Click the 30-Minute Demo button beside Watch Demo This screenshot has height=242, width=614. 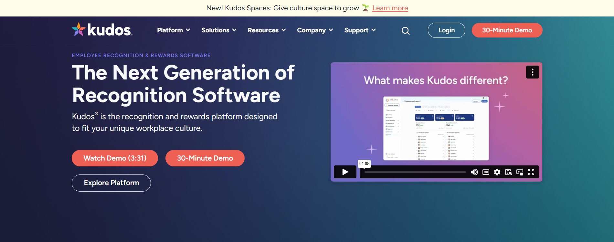tap(205, 158)
